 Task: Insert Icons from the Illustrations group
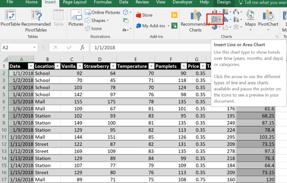94,28
